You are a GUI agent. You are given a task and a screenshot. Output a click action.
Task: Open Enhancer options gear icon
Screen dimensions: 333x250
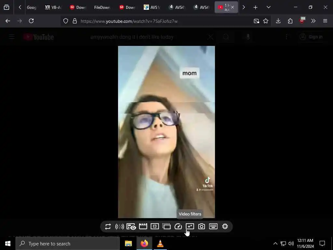tap(225, 226)
